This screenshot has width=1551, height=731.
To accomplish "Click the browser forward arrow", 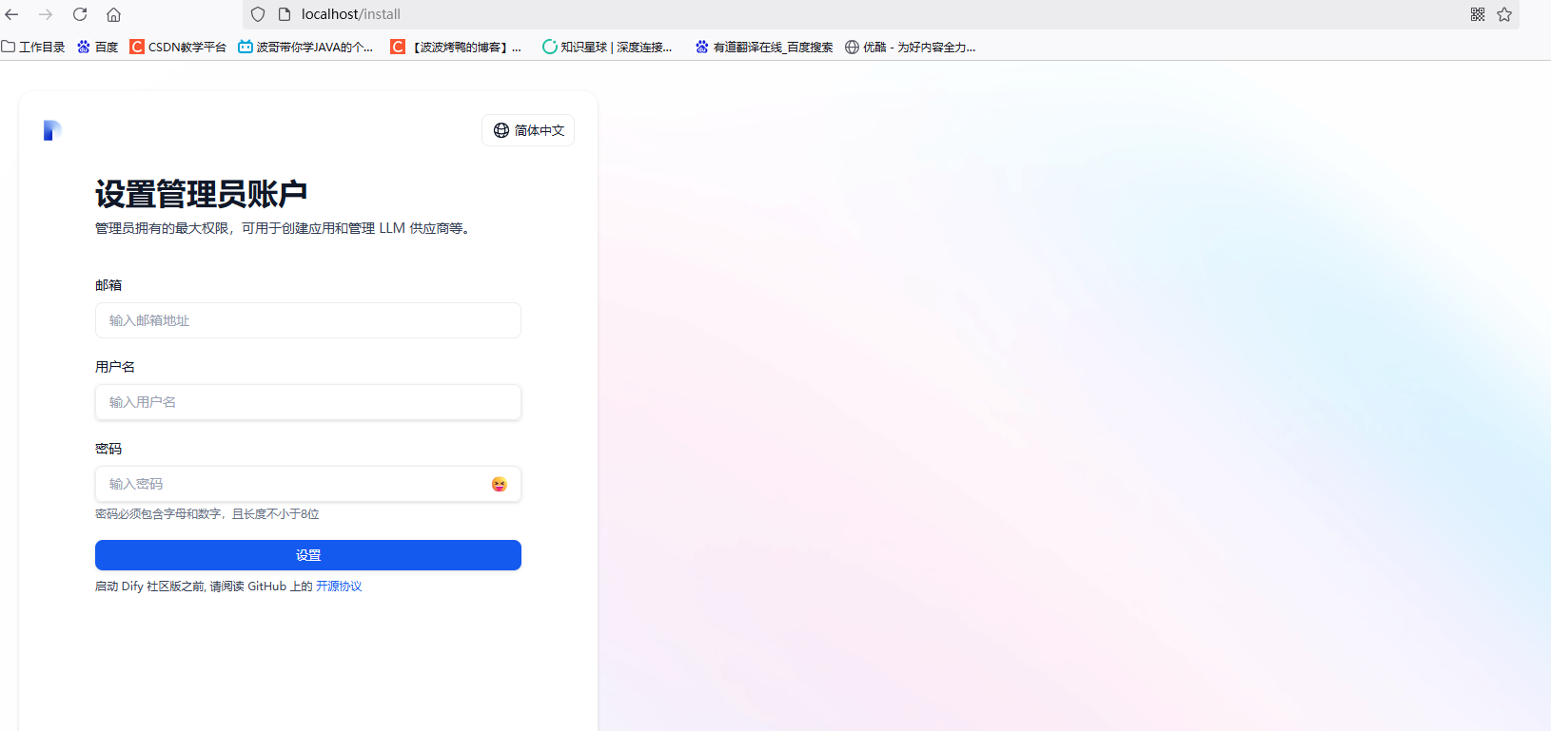I will point(46,14).
